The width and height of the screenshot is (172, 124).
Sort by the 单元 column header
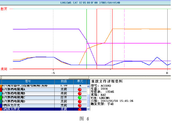click(x=80, y=81)
